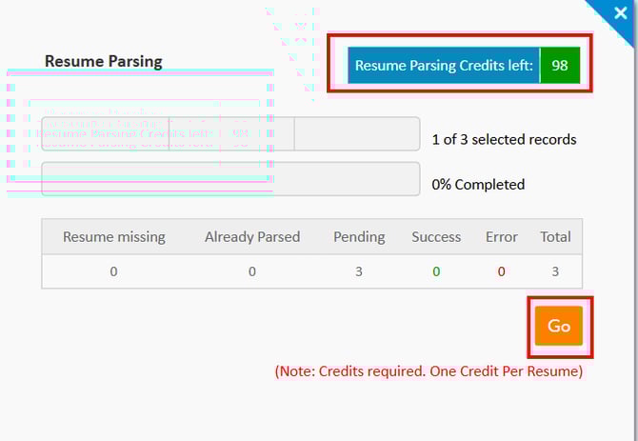Click the green Success count value
Screen dimensions: 638x441
(x=436, y=271)
